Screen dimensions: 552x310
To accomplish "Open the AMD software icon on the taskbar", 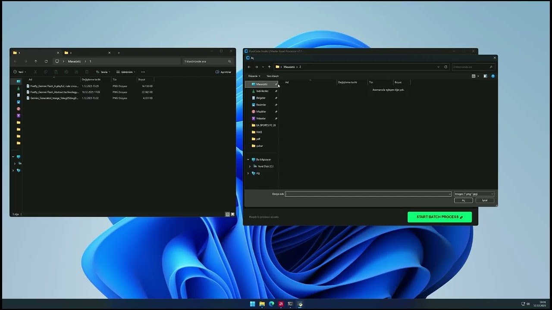I will (281, 304).
